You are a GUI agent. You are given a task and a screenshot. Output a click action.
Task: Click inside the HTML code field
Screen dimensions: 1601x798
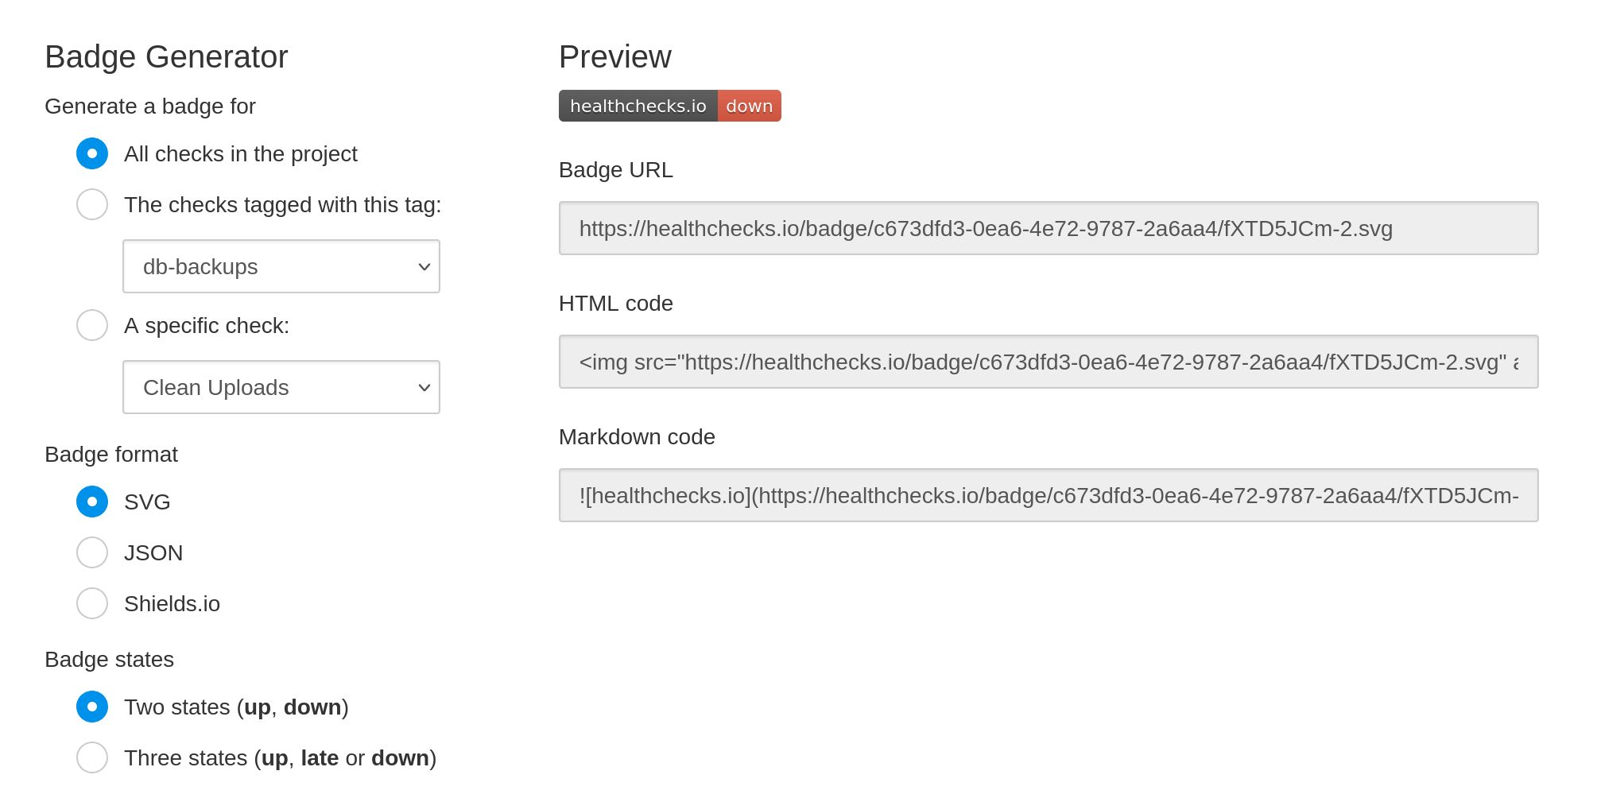(1048, 362)
